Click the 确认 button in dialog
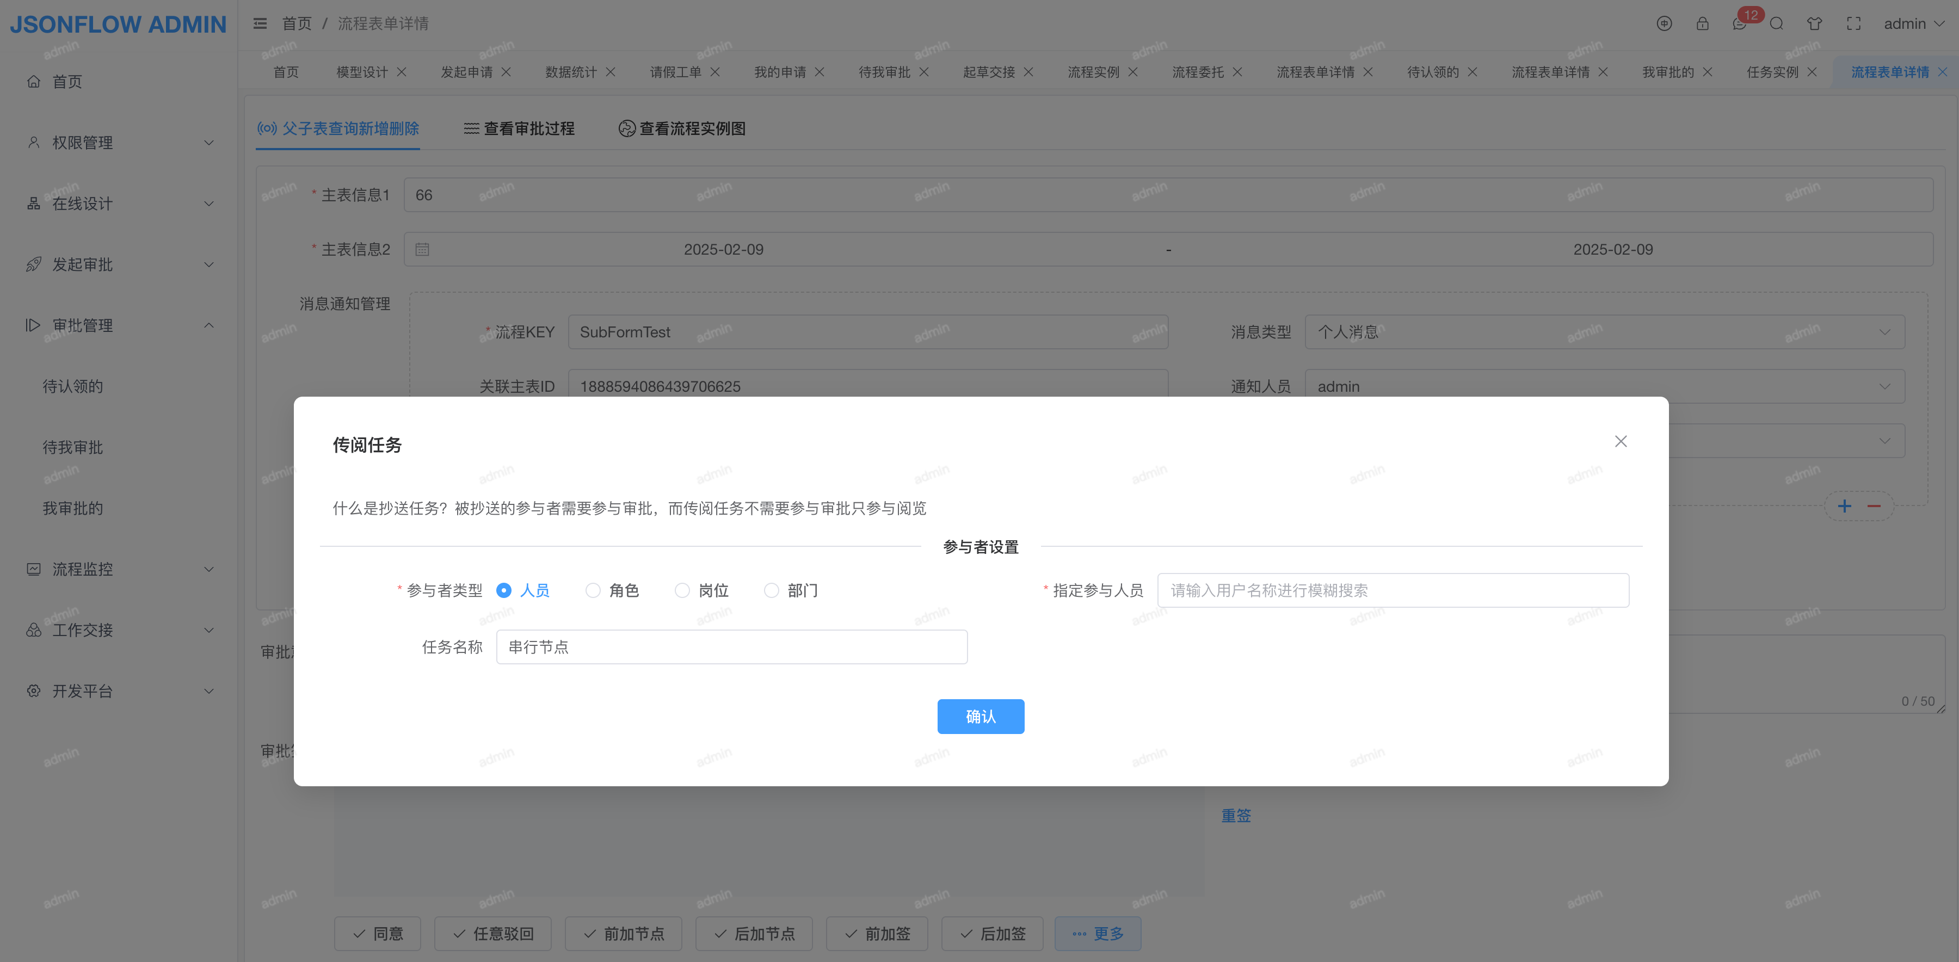The height and width of the screenshot is (962, 1959). [x=980, y=717]
